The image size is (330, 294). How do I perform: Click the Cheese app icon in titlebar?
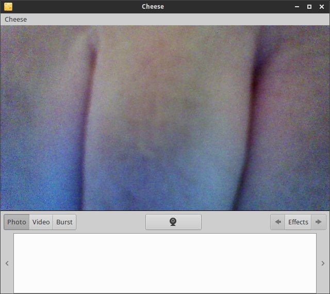tap(8, 7)
